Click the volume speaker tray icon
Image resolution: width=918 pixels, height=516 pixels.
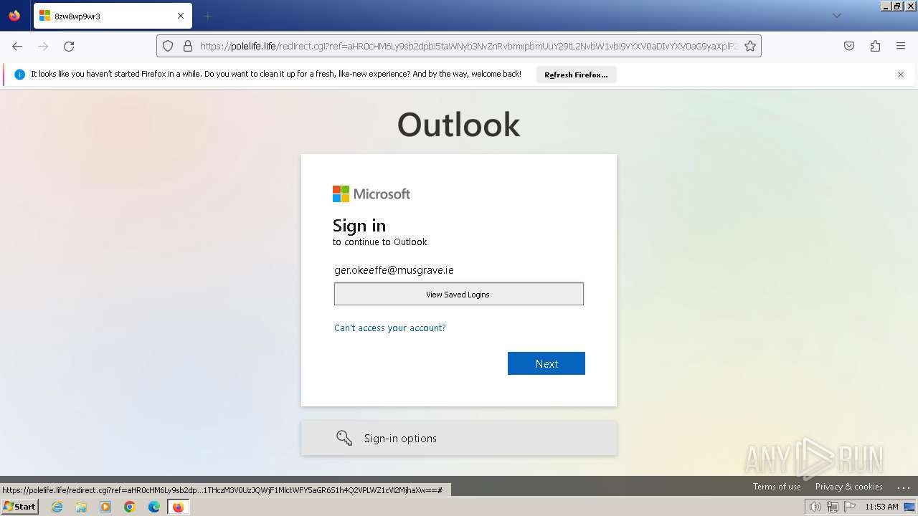click(x=815, y=507)
